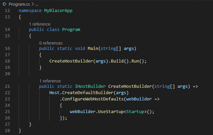This screenshot has height=135, width=213.
Task: Click line number 28 in the gutter
Action: point(7,131)
